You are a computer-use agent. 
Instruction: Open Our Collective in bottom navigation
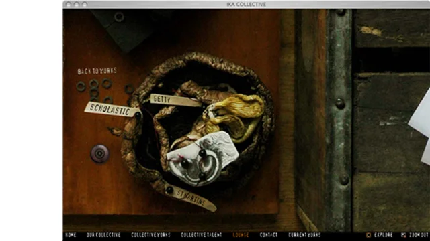[103, 235]
